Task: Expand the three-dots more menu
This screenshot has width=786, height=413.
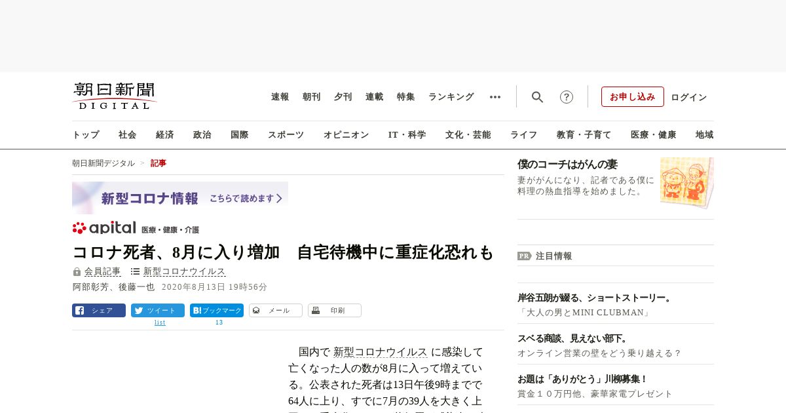Action: click(x=495, y=97)
